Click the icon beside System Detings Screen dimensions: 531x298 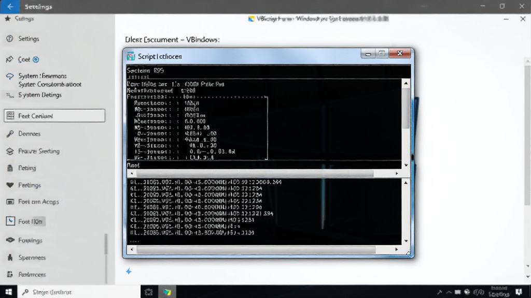tap(10, 96)
